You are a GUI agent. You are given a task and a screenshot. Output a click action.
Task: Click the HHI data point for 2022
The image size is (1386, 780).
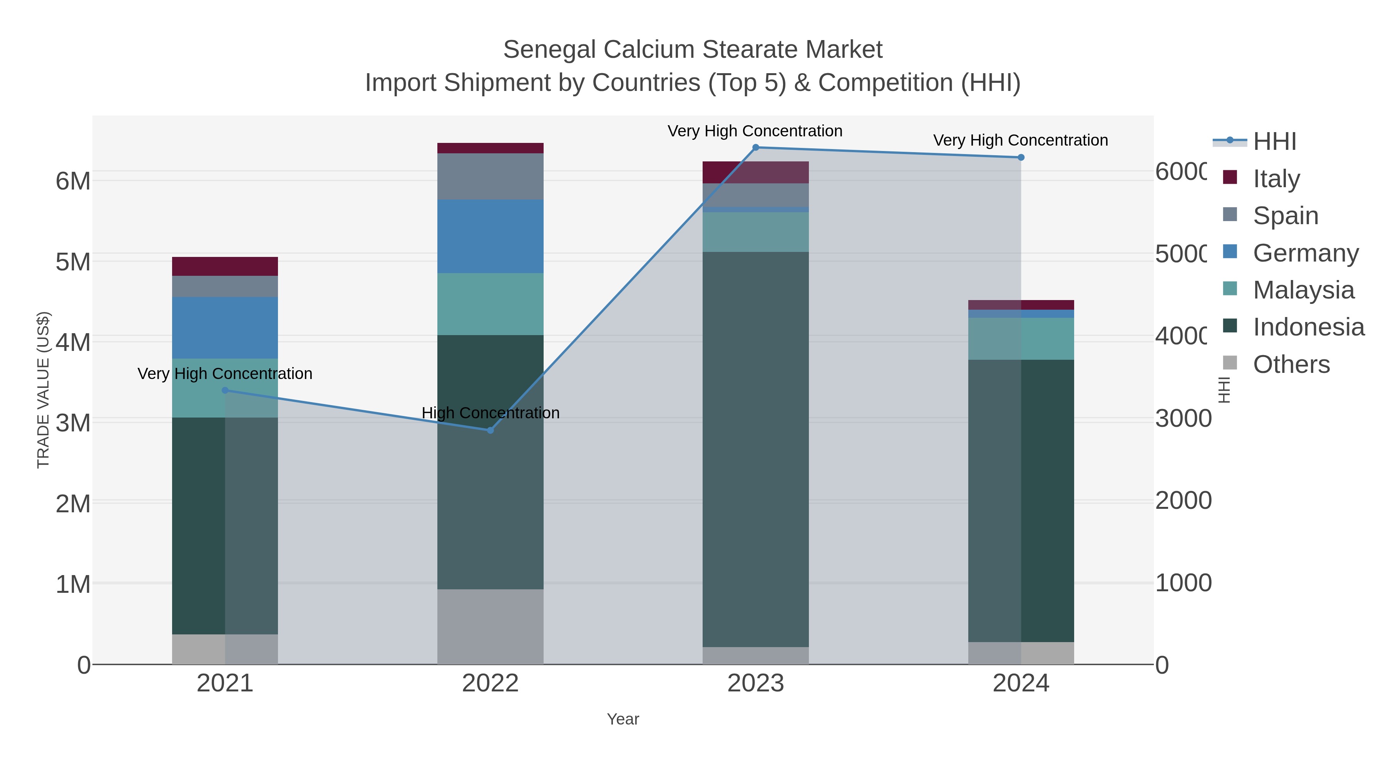[490, 430]
